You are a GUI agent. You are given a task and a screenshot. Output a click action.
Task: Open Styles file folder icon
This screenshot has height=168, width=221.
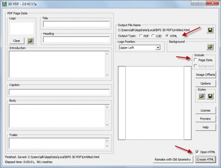(x=201, y=96)
